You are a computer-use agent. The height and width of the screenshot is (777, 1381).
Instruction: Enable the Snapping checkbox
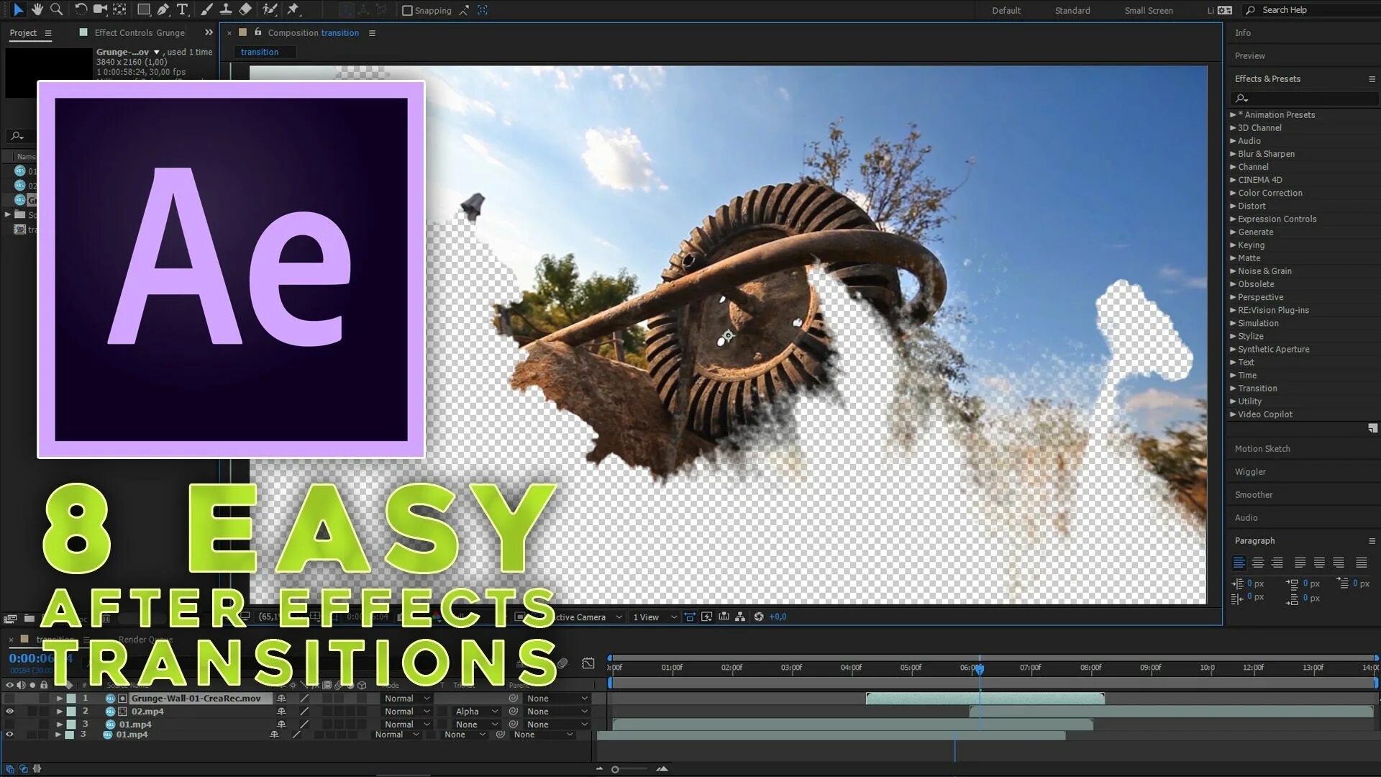pos(407,11)
